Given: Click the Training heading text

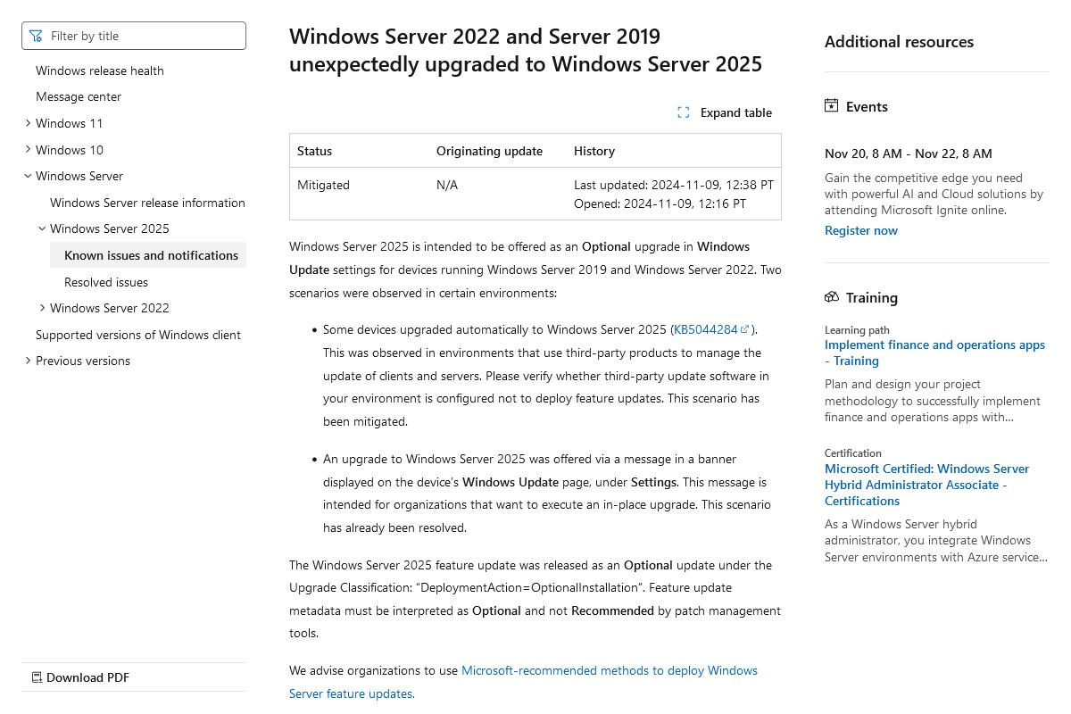Looking at the screenshot, I should coord(872,297).
